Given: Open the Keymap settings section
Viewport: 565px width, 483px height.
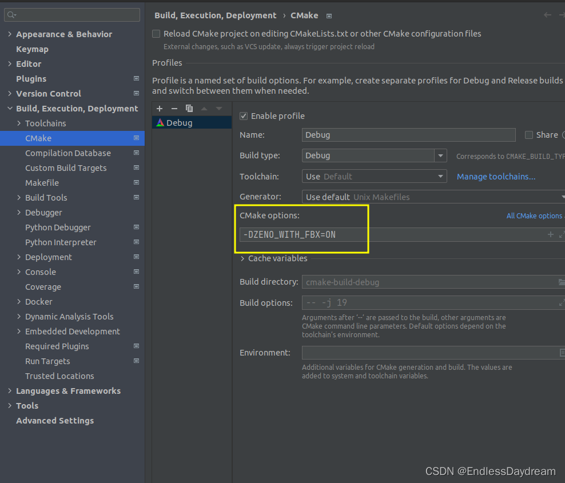Looking at the screenshot, I should coord(32,49).
